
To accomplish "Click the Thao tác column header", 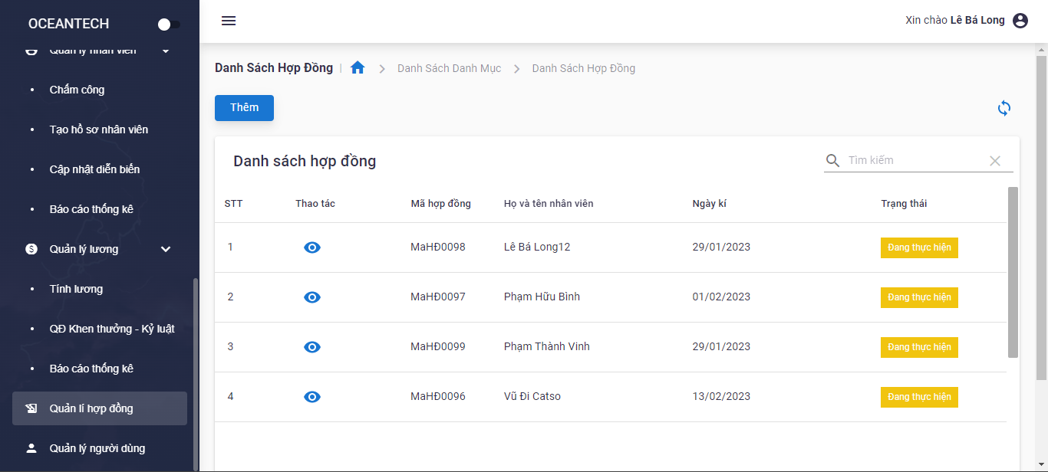I will pos(315,204).
